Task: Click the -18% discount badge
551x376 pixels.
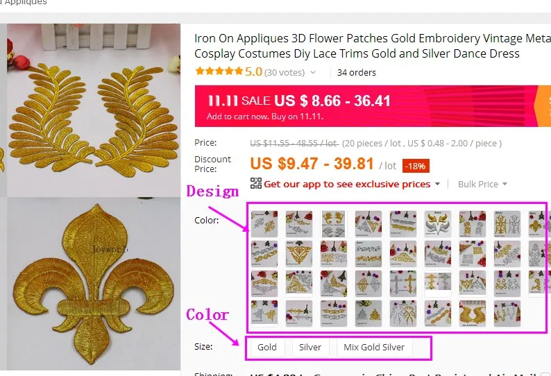Action: coord(416,166)
